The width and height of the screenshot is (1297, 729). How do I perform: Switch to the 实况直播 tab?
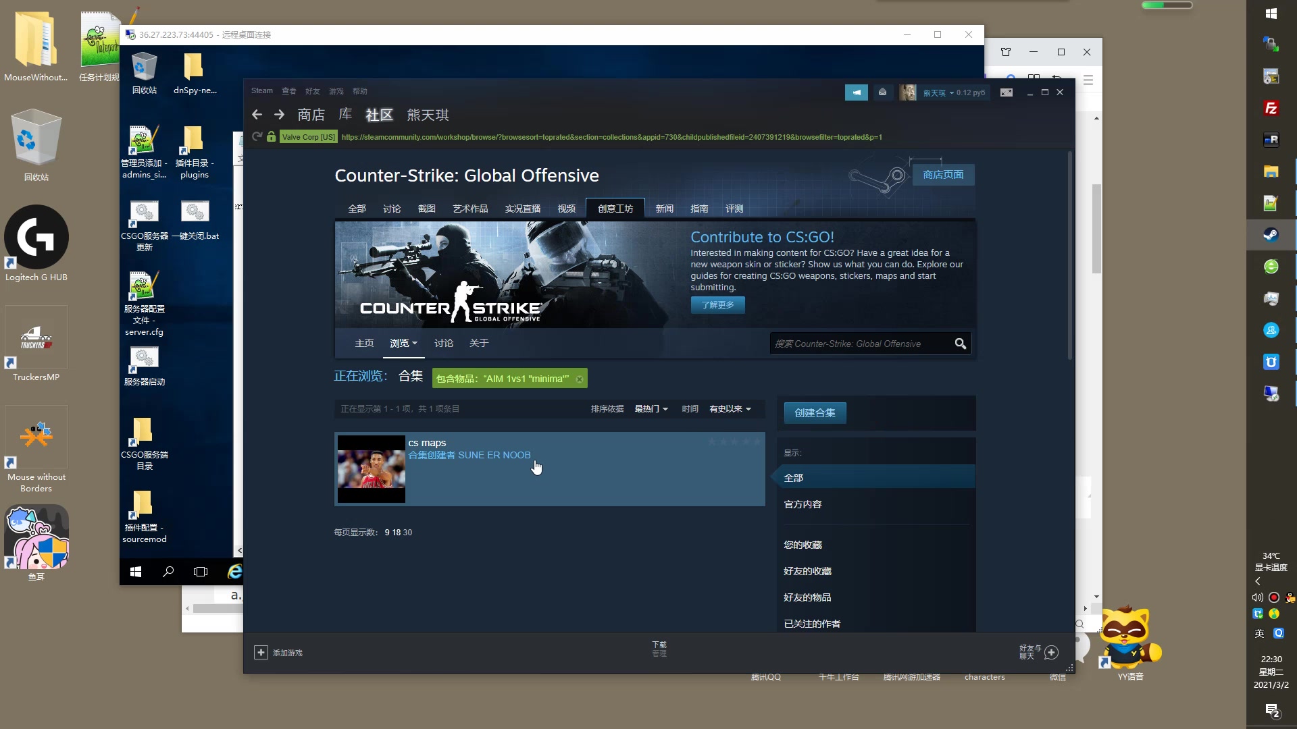(x=523, y=209)
